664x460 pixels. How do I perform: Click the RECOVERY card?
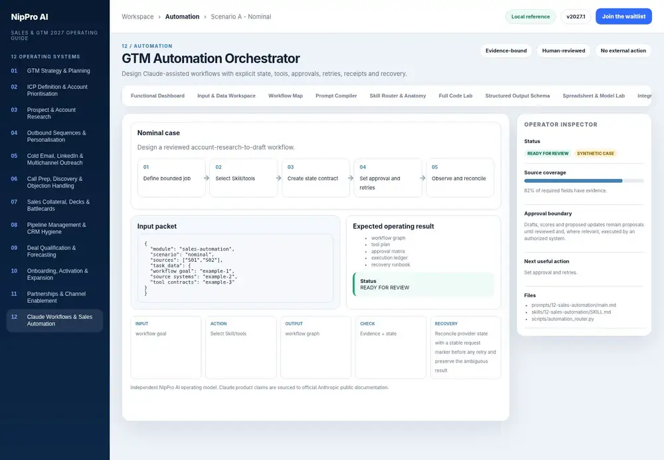(465, 347)
